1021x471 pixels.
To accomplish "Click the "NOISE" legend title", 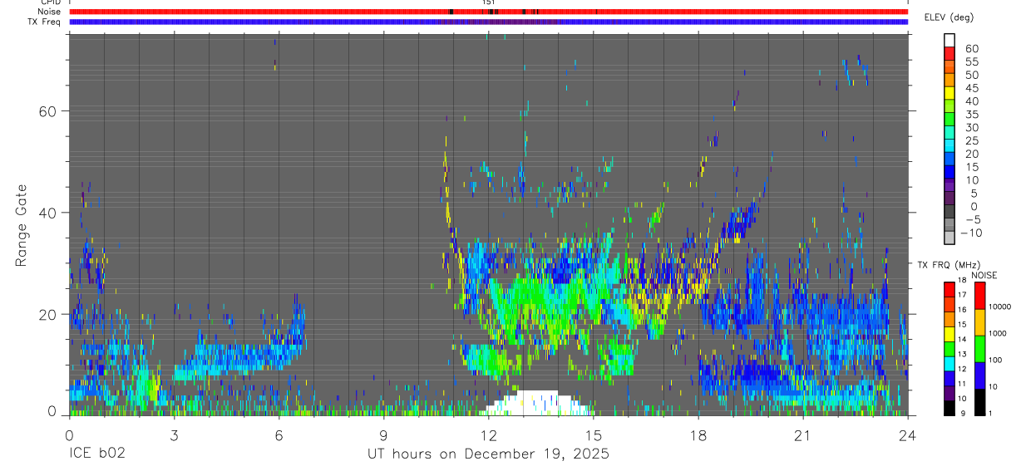I will click(984, 275).
